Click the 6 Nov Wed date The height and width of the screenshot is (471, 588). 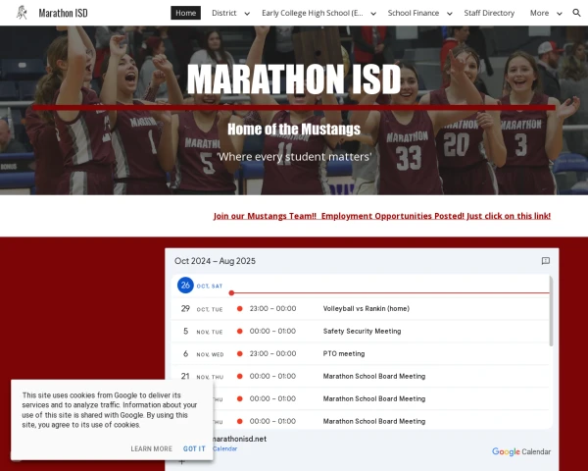click(203, 354)
